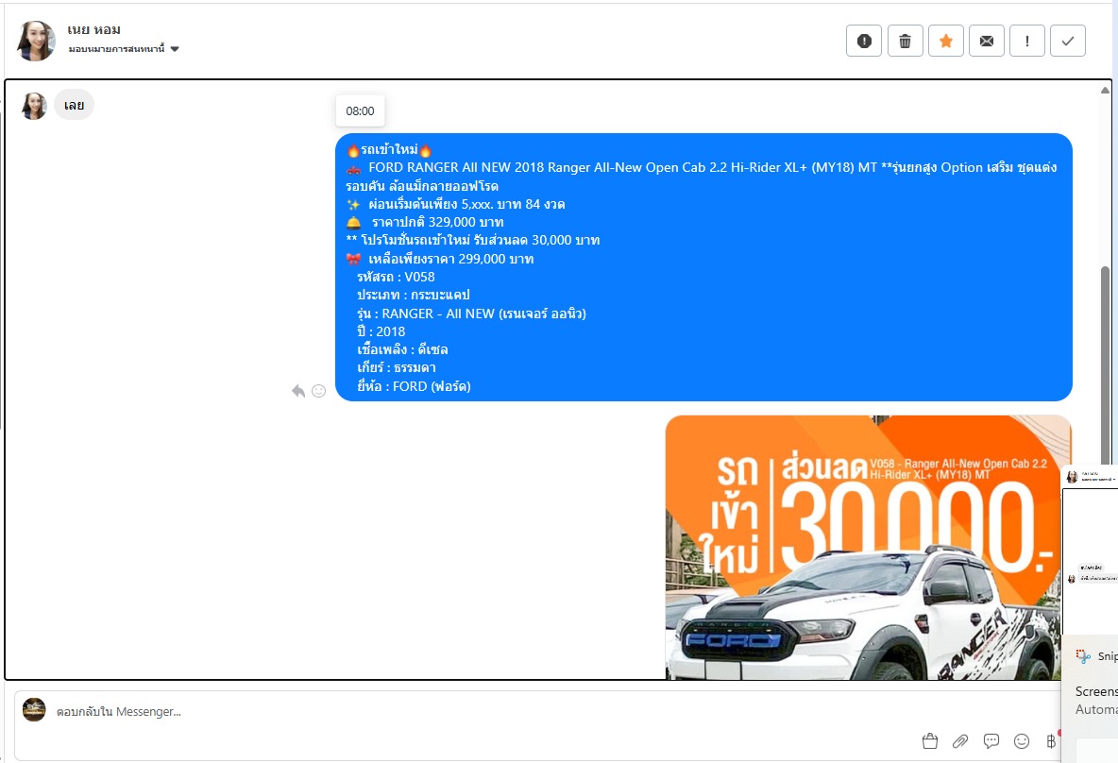
Task: Reply to the Ford Ranger message
Action: pos(298,391)
